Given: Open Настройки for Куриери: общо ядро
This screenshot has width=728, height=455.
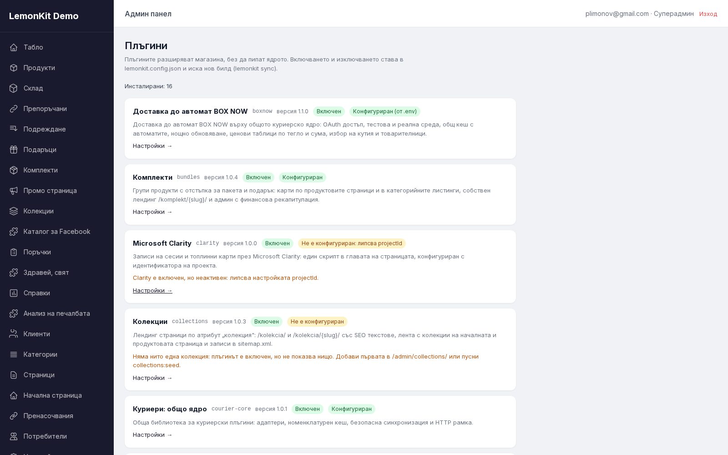Looking at the screenshot, I should pyautogui.click(x=152, y=435).
